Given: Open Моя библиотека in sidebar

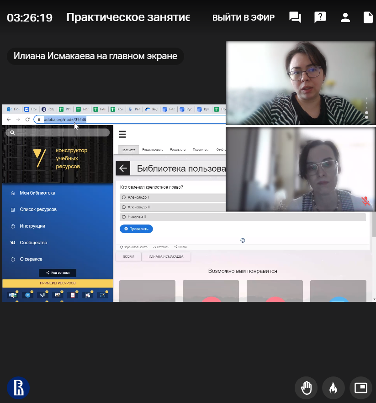Looking at the screenshot, I should coord(37,193).
